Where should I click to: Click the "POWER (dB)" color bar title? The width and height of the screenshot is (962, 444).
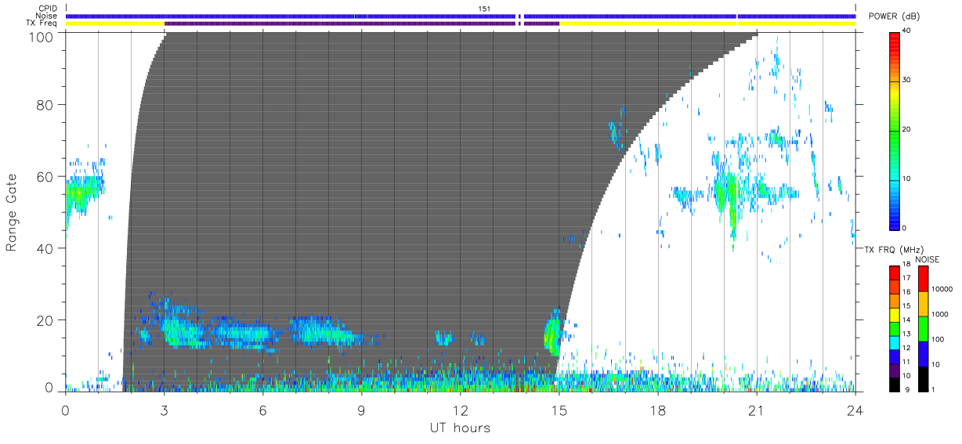[895, 16]
